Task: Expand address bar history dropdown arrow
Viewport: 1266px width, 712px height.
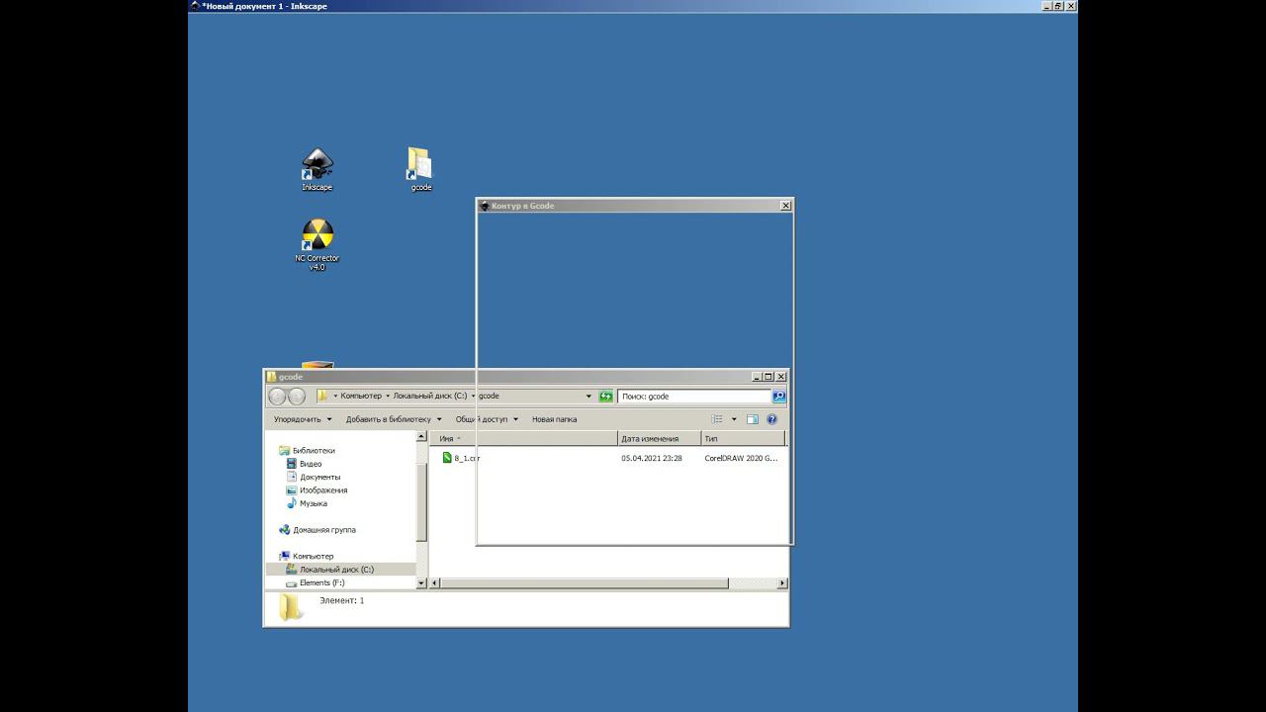Action: [x=588, y=397]
